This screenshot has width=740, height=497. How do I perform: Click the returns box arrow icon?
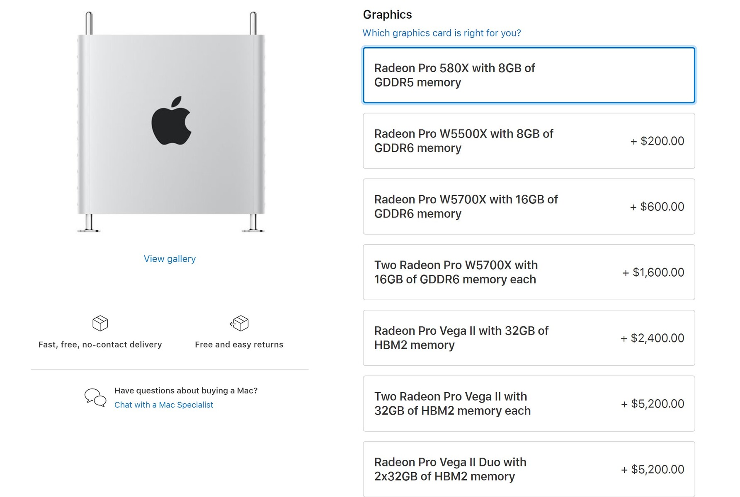pyautogui.click(x=239, y=323)
